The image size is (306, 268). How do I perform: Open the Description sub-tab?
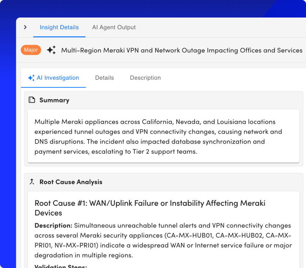pos(145,78)
